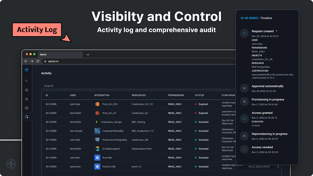Go back using the browser back arrow
313x176 pixels.
pyautogui.click(x=26, y=61)
